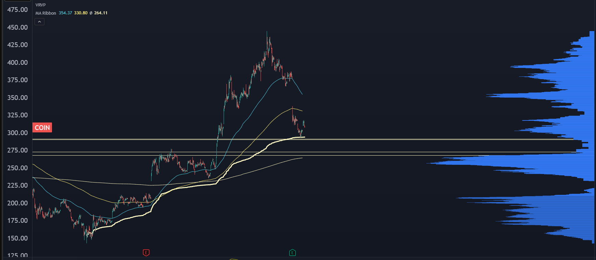This screenshot has width=596, height=260.
Task: Click the MA Ribbon value 354.37
Action: click(65, 13)
